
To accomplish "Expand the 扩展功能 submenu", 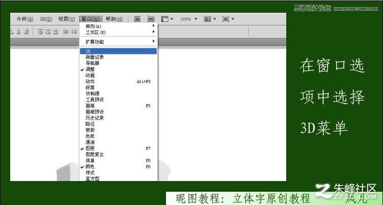I will point(119,42).
